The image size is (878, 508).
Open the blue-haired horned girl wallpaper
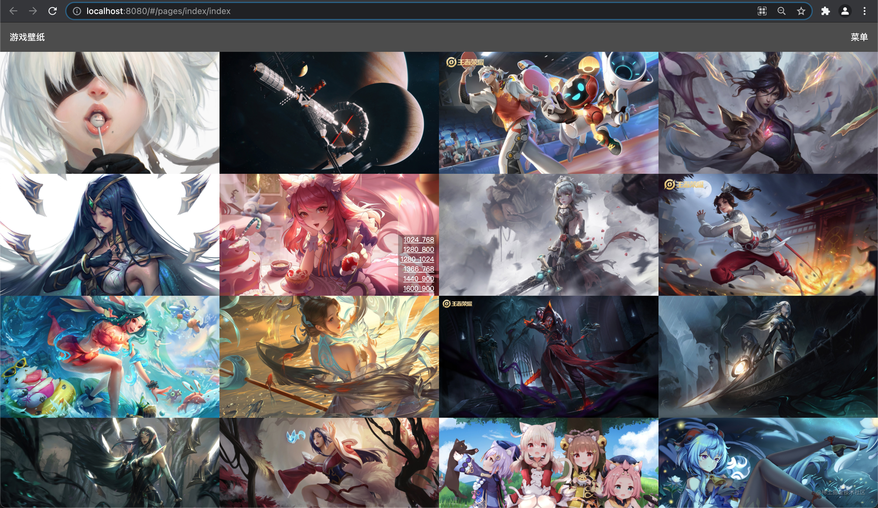[x=768, y=463]
